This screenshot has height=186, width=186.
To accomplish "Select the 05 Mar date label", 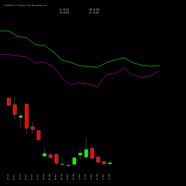I will coord(56,177).
